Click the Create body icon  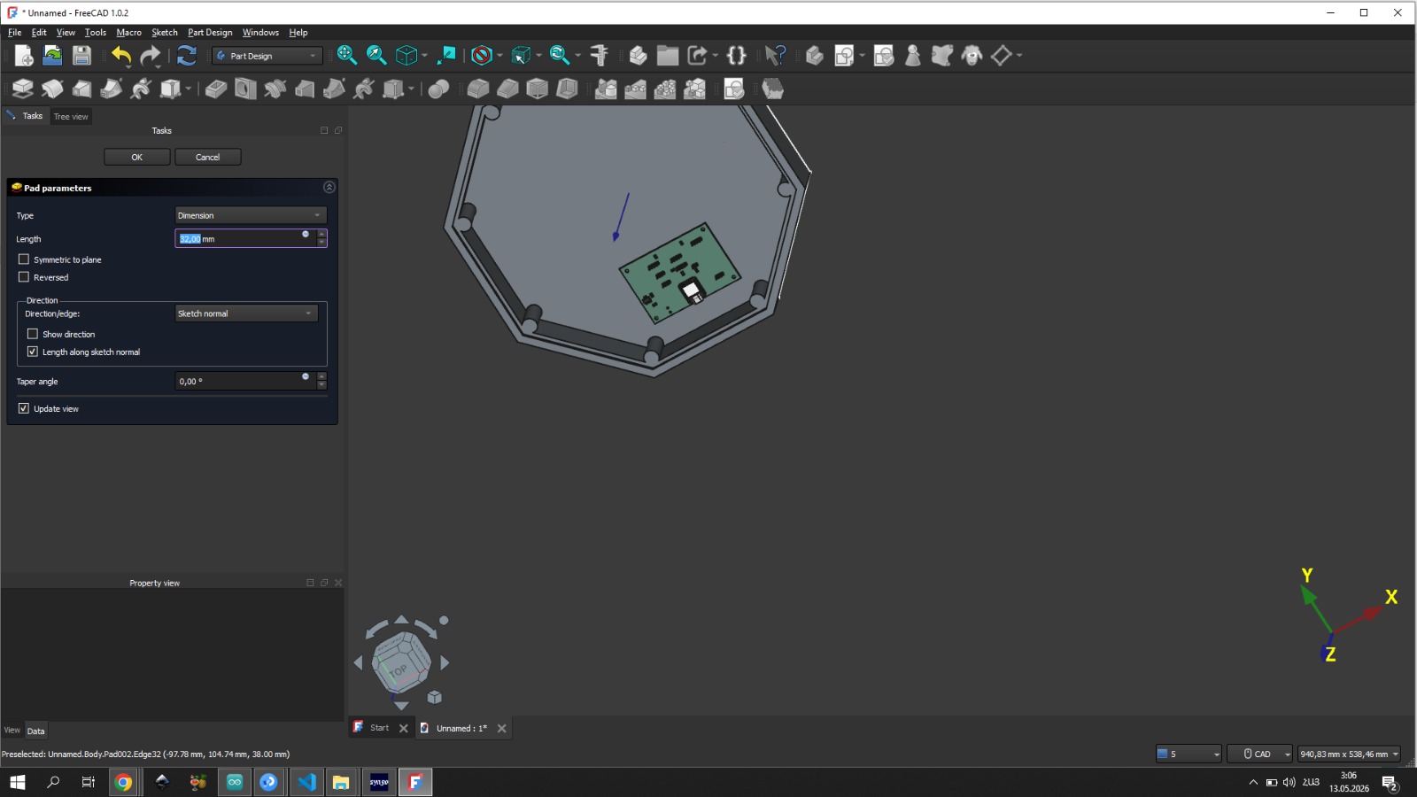815,56
